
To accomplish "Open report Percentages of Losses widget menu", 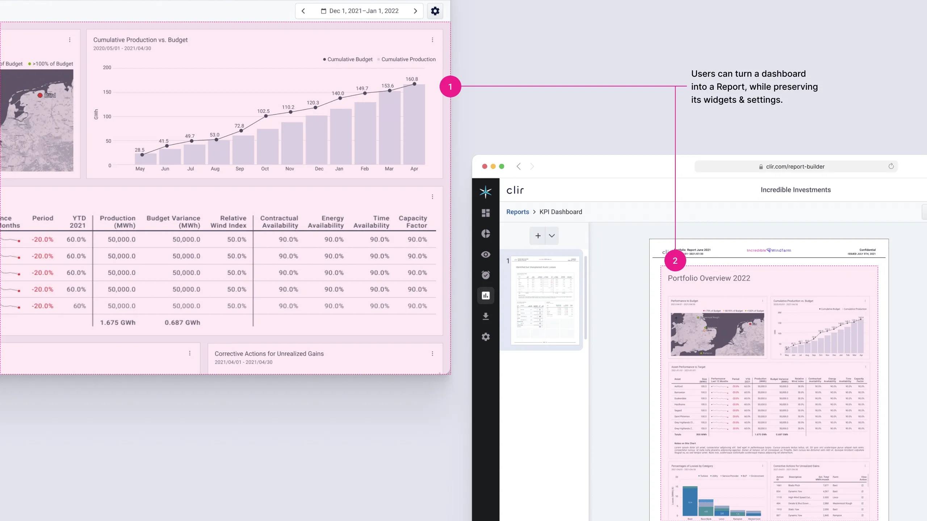I will pyautogui.click(x=762, y=466).
